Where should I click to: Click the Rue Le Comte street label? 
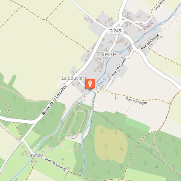tap(119, 67)
